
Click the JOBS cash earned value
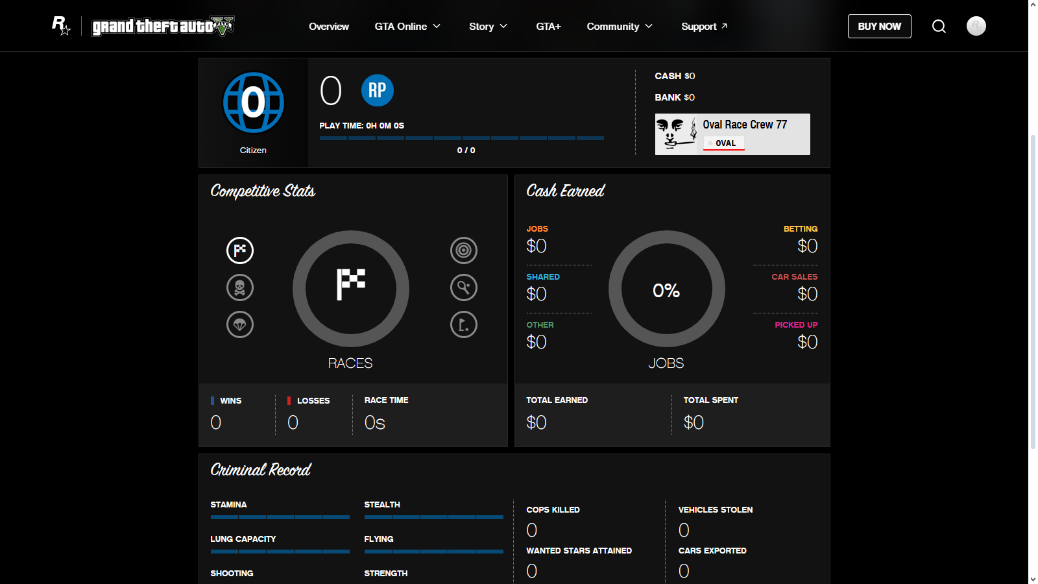pyautogui.click(x=537, y=246)
